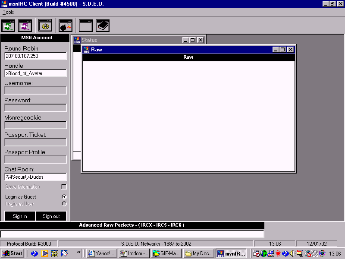The height and width of the screenshot is (259, 345).
Task: Click 'S.D.E.U. Networks - 1987 to 2002' text
Action: [x=156, y=244]
